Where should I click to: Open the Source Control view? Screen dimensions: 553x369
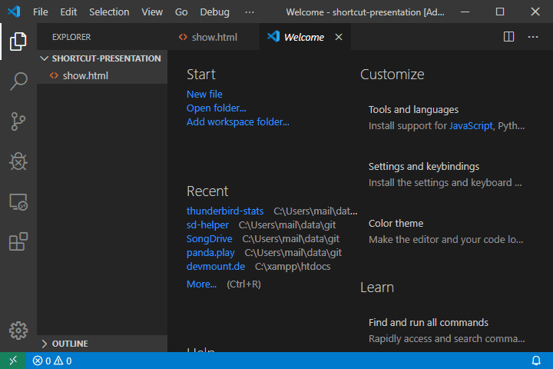[18, 121]
